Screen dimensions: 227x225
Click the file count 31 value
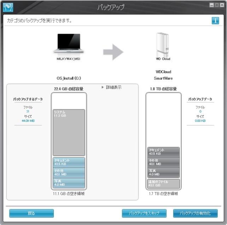(x=28, y=111)
